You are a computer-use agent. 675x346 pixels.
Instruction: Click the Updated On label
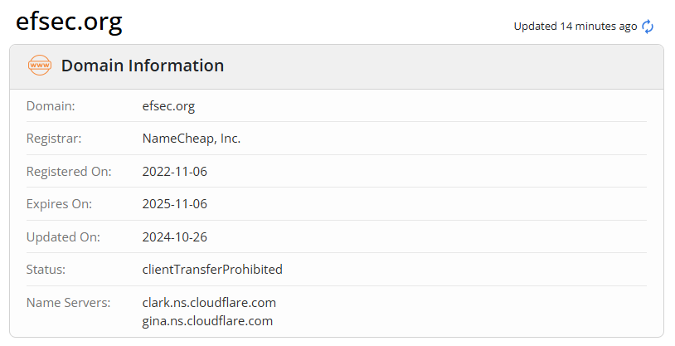63,237
